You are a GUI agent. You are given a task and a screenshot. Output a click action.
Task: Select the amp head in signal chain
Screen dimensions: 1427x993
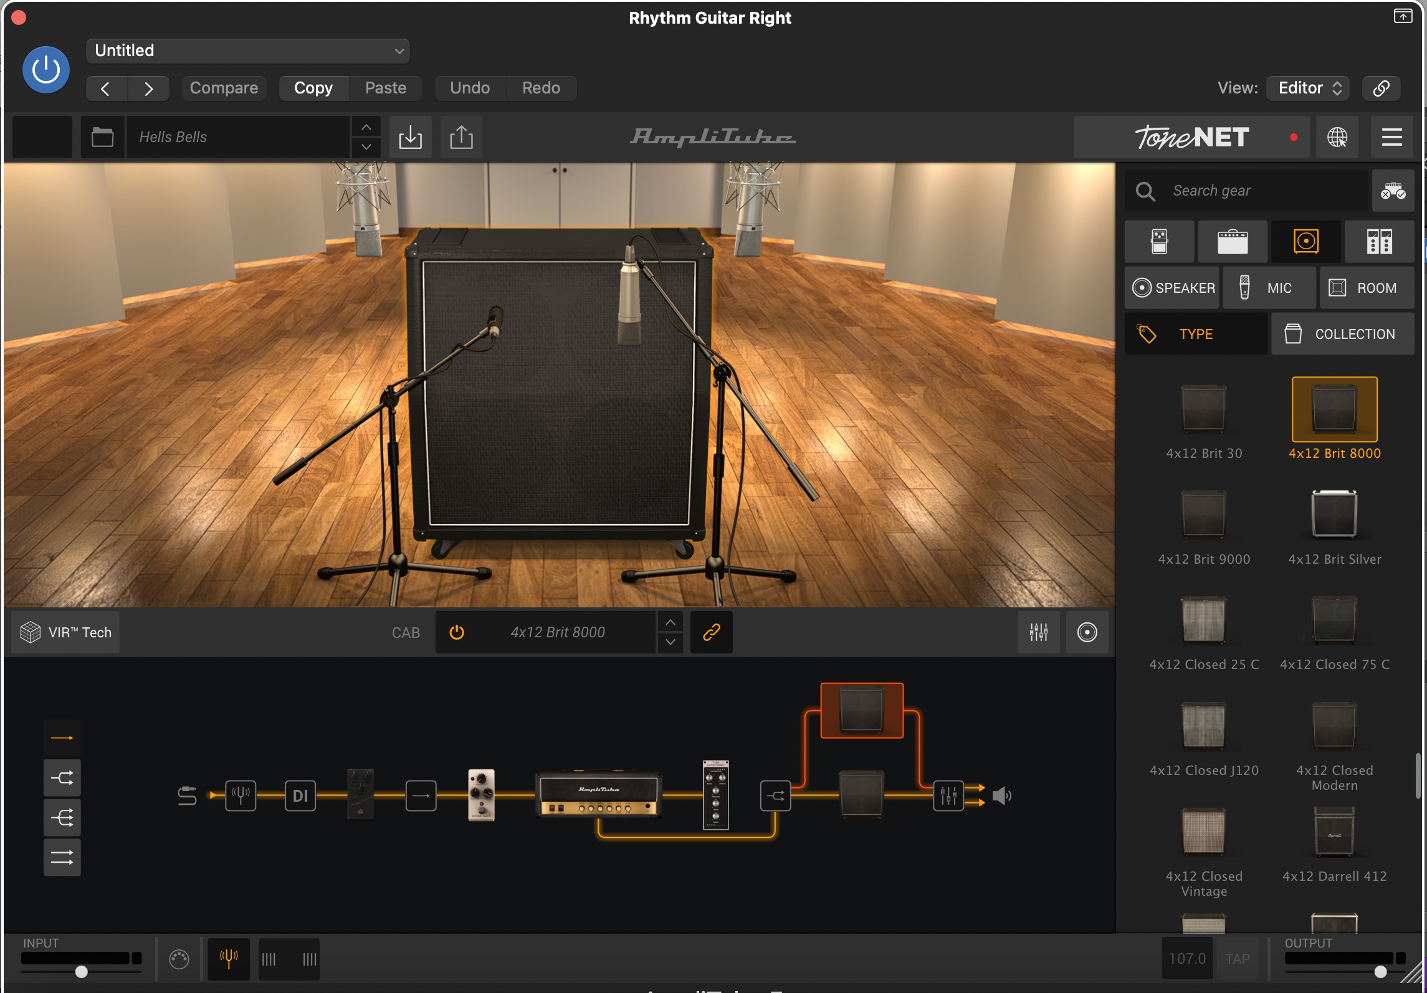click(x=598, y=795)
